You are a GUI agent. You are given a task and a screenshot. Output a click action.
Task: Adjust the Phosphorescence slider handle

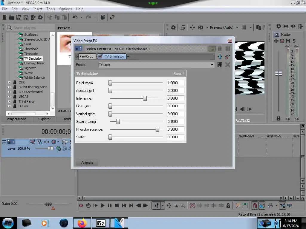click(x=157, y=129)
